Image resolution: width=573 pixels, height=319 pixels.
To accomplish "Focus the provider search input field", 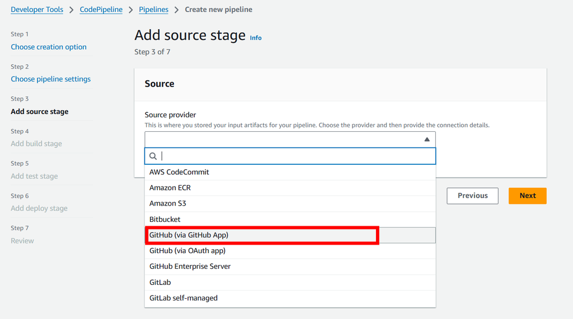I will (x=290, y=156).
